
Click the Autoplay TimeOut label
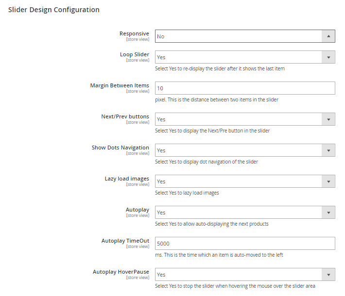click(x=125, y=241)
